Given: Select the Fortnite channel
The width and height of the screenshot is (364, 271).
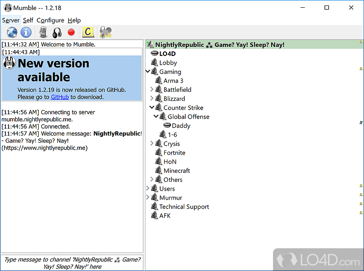Looking at the screenshot, I should [174, 153].
